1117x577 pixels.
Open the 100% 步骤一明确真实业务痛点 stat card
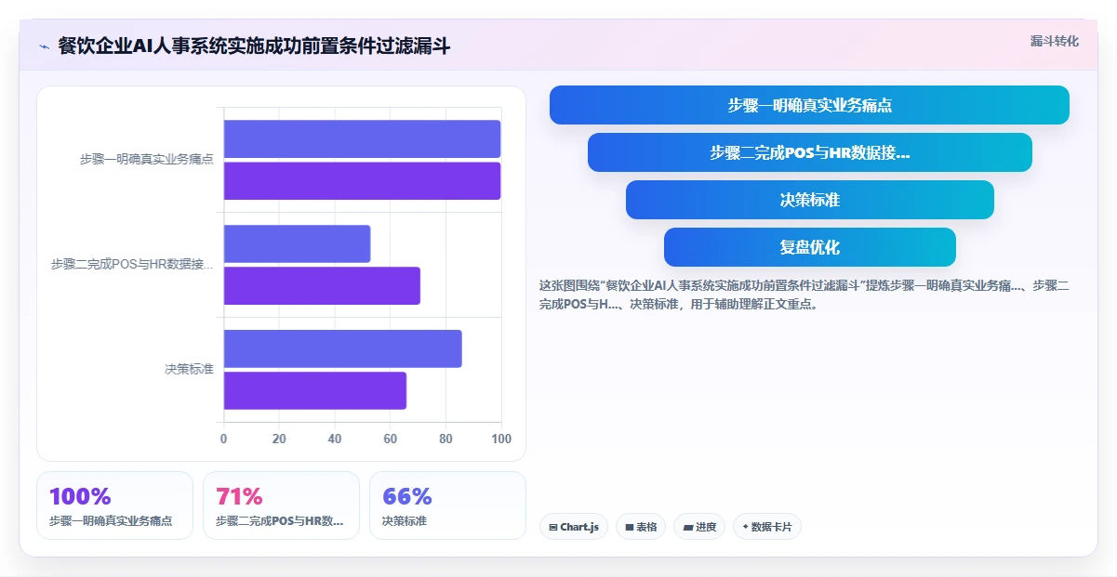(x=114, y=505)
